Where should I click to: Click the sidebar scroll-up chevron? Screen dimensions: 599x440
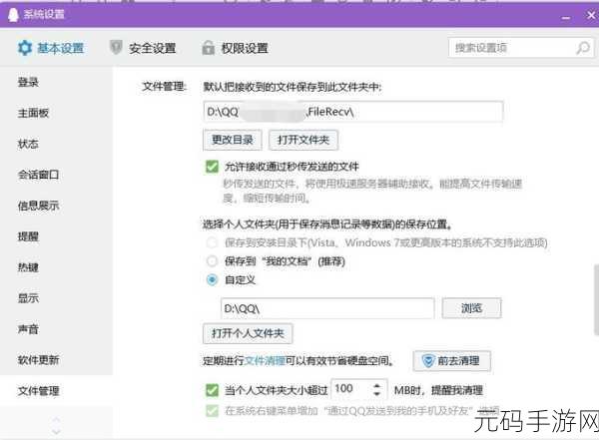click(57, 419)
